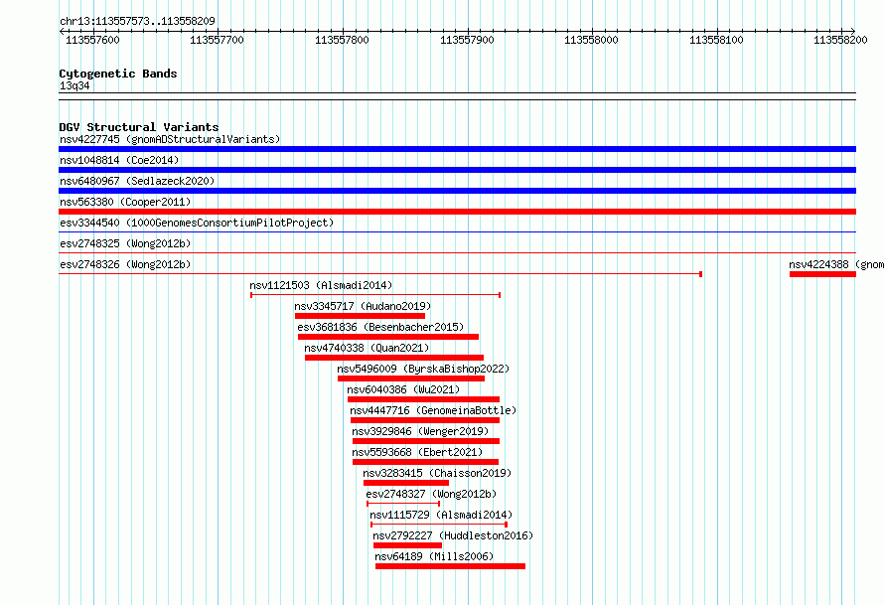Click the 113557600 ruler position label

[92, 40]
